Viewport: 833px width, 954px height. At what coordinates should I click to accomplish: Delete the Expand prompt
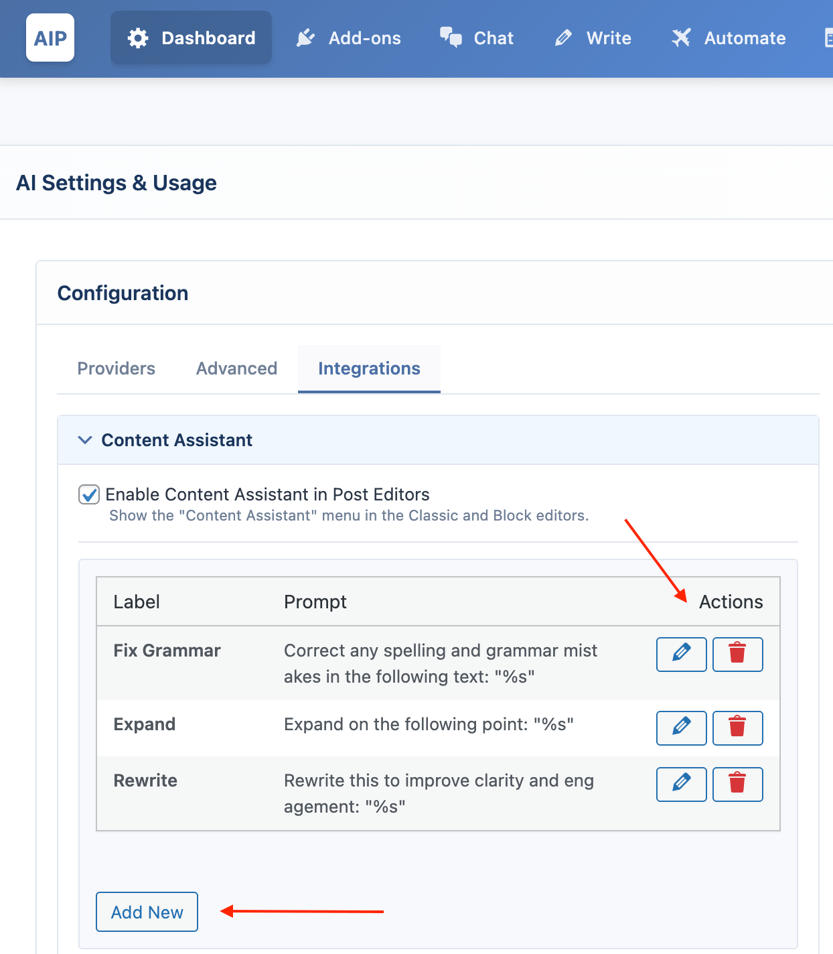tap(737, 728)
